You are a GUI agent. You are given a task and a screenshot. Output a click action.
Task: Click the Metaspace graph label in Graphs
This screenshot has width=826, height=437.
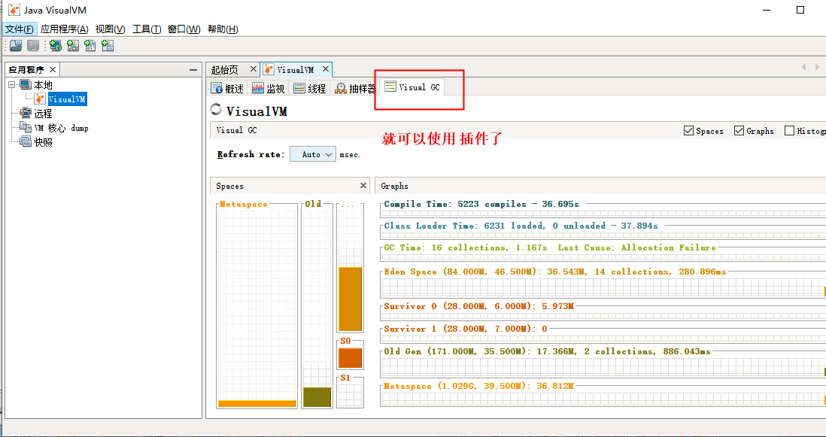pos(478,386)
